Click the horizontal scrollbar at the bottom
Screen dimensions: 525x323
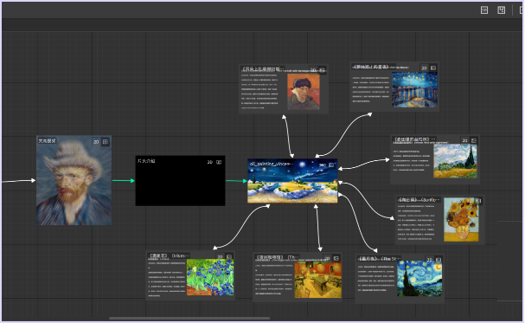point(189,319)
